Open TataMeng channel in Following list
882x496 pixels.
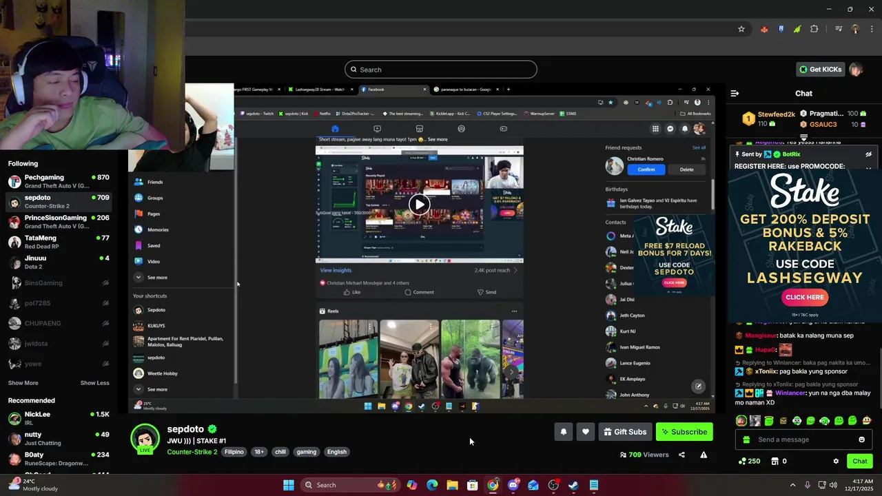tap(59, 242)
